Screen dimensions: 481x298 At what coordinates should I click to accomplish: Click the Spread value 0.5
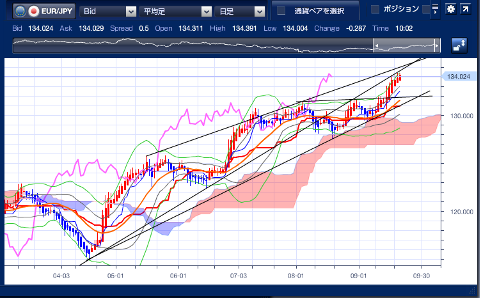click(143, 29)
